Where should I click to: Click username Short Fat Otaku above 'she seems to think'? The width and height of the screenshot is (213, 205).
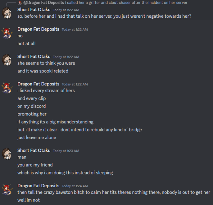34,56
